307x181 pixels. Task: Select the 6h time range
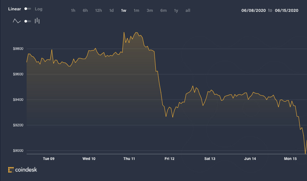85,11
